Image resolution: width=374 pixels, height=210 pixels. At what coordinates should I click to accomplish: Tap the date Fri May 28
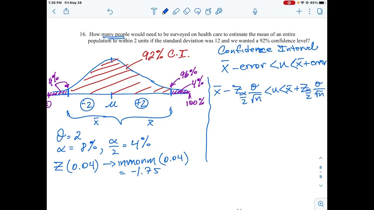click(73, 3)
